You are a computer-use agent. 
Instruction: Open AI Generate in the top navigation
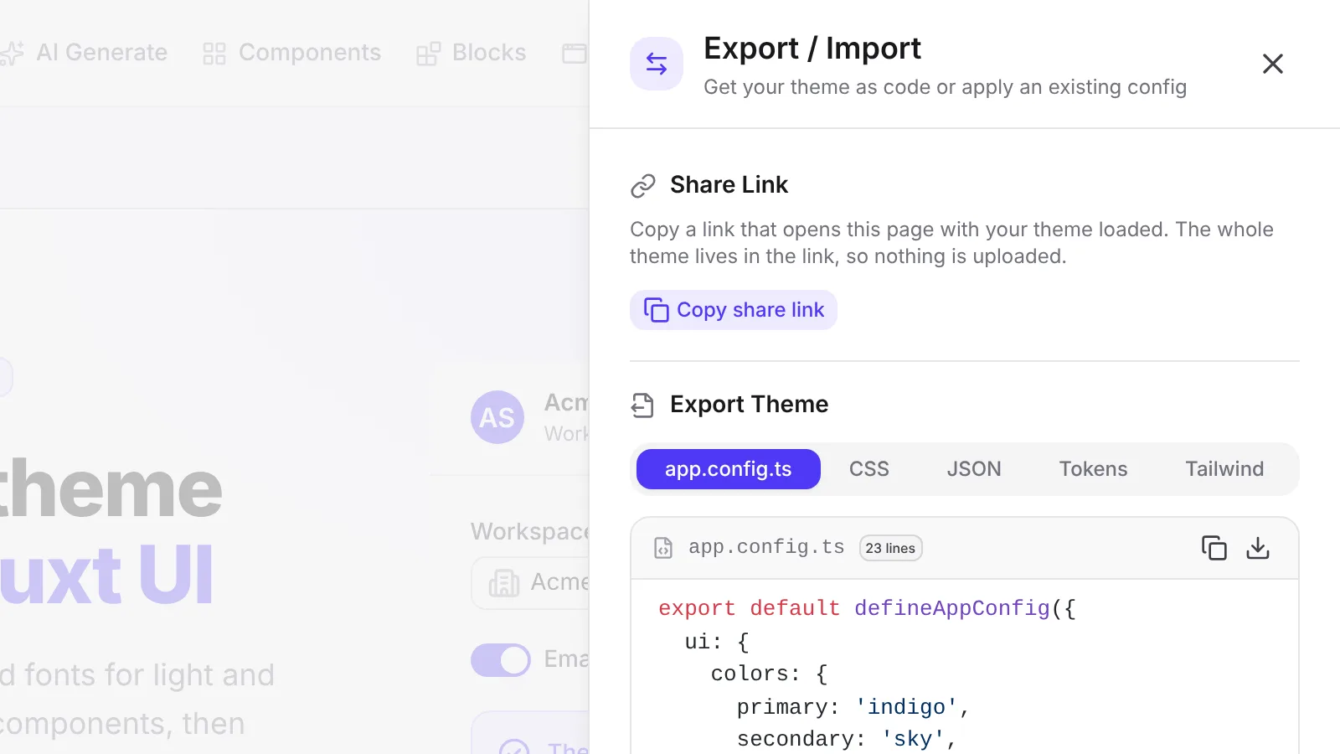tap(84, 53)
